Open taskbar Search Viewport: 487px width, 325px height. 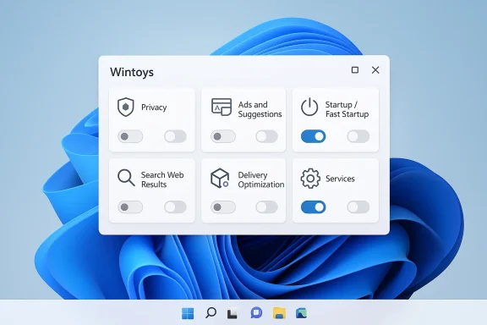(x=211, y=312)
